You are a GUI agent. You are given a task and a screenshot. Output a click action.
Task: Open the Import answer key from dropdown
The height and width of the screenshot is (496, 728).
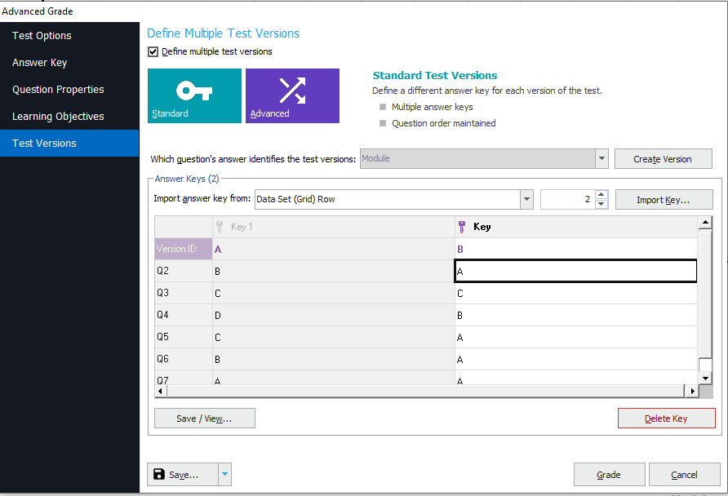pyautogui.click(x=526, y=199)
